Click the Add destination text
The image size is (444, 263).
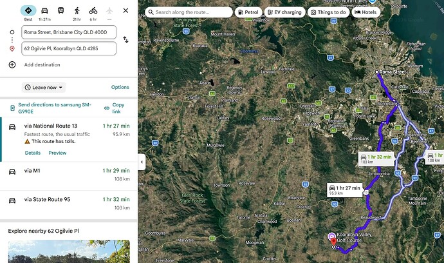pyautogui.click(x=42, y=64)
